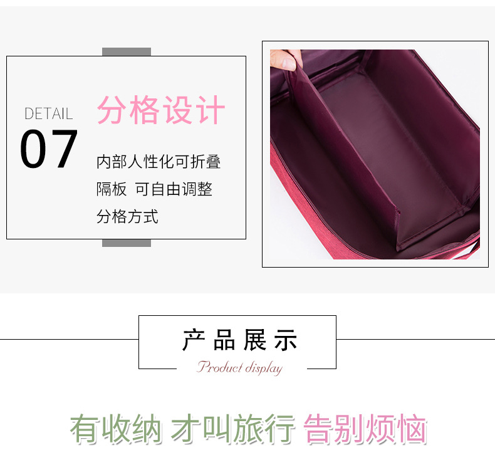Click the green 有收纳 slogan text
This screenshot has width=495, height=455.
click(115, 429)
